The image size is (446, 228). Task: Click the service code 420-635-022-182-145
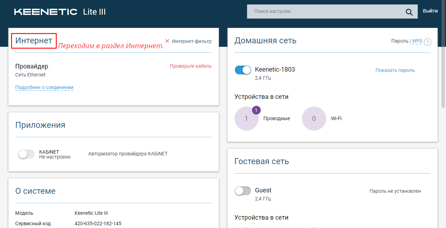click(x=98, y=223)
